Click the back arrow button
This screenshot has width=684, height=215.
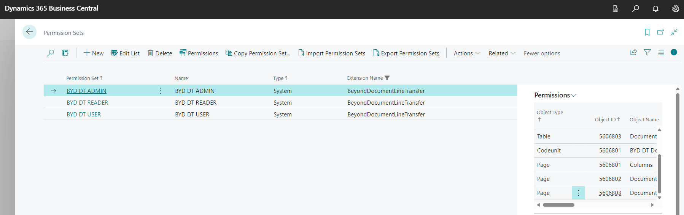click(29, 32)
